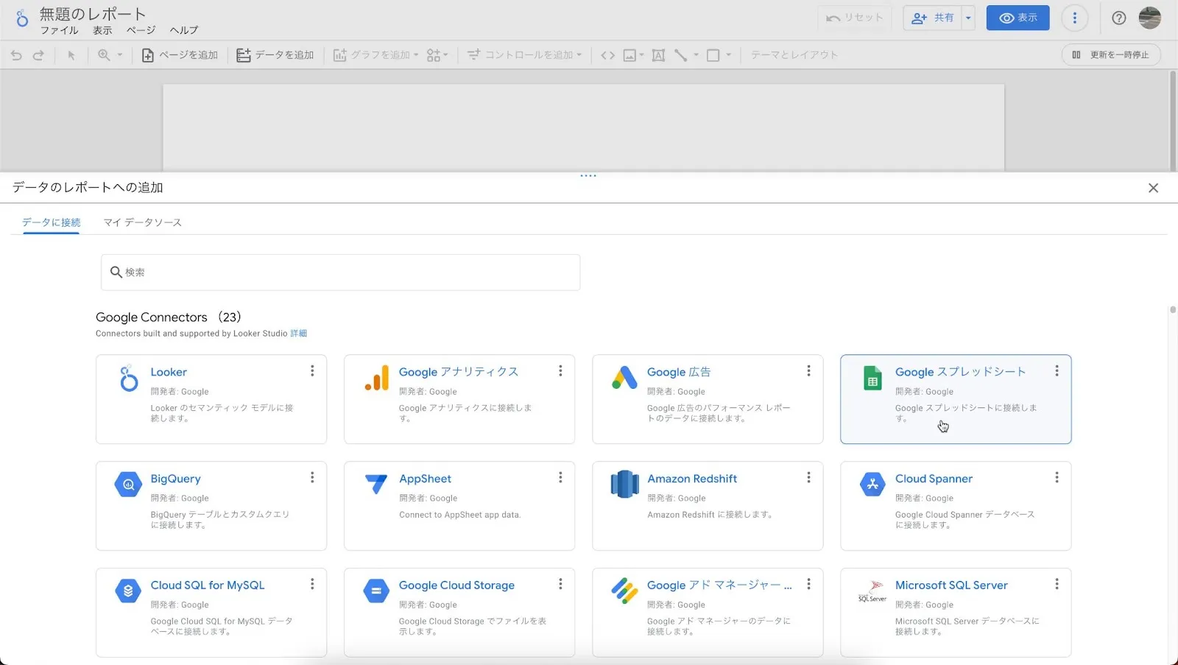This screenshot has width=1178, height=665.
Task: Switch to マイ データソース tab
Action: (x=142, y=222)
